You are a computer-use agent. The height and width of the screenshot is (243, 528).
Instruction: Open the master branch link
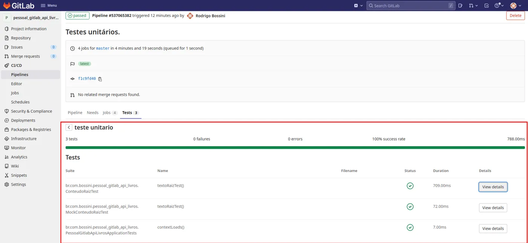coord(103,48)
